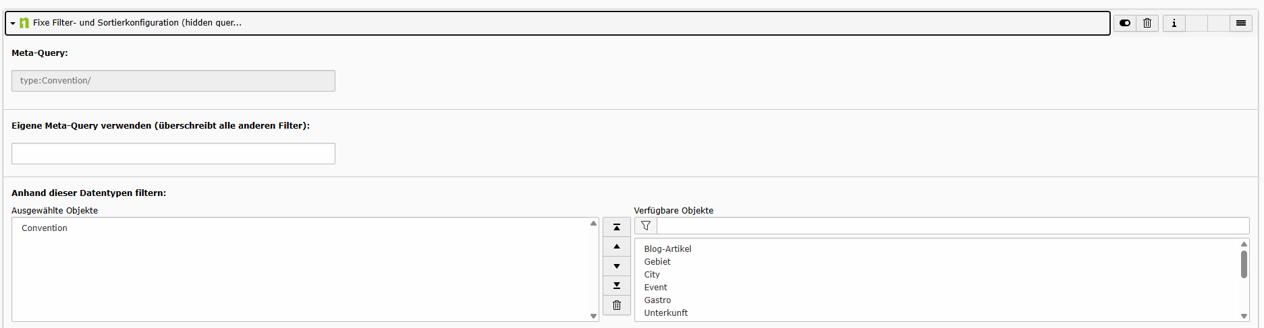Collapse the Fixe Filter- und Sortierkonfiguration record
This screenshot has width=1264, height=328.
pyautogui.click(x=13, y=24)
